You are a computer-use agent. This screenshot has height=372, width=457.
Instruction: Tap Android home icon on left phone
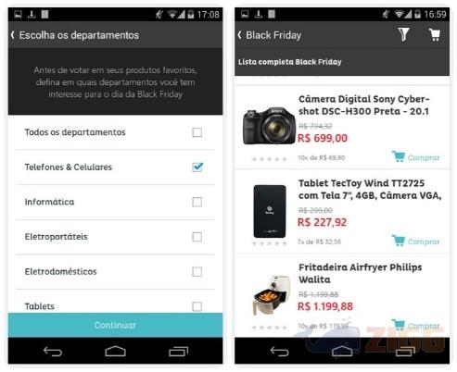[115, 351]
